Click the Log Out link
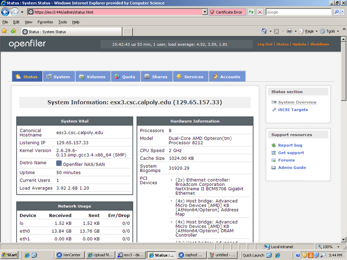 (x=265, y=44)
